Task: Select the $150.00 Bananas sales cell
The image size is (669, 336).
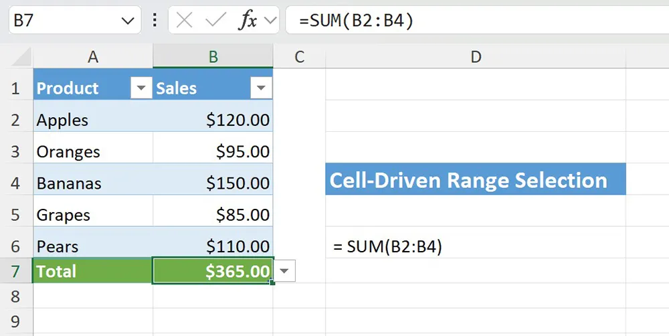Action: tap(213, 183)
